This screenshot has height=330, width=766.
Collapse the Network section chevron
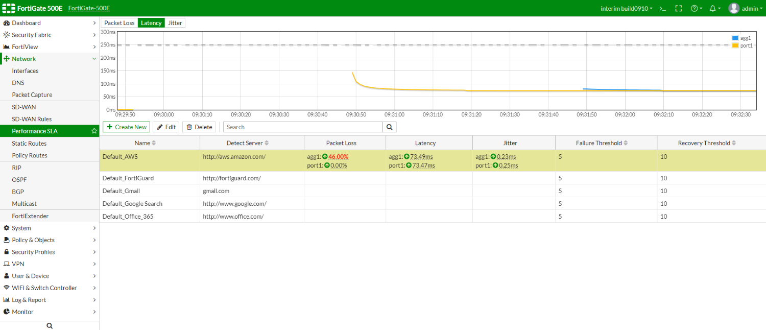pos(94,59)
